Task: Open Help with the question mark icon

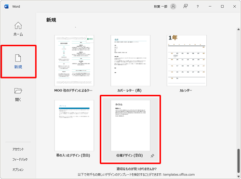Action: coord(198,6)
